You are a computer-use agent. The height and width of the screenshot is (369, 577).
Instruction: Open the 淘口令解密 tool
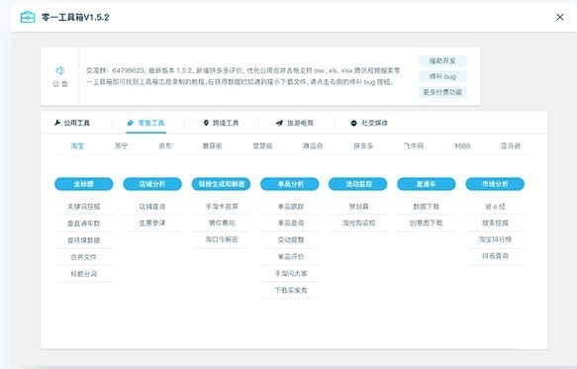click(222, 239)
